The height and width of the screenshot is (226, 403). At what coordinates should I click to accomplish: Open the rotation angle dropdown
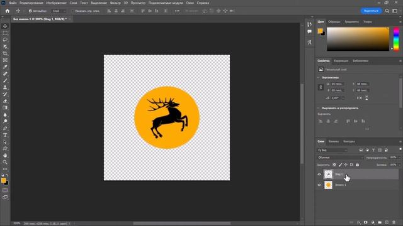point(343,98)
